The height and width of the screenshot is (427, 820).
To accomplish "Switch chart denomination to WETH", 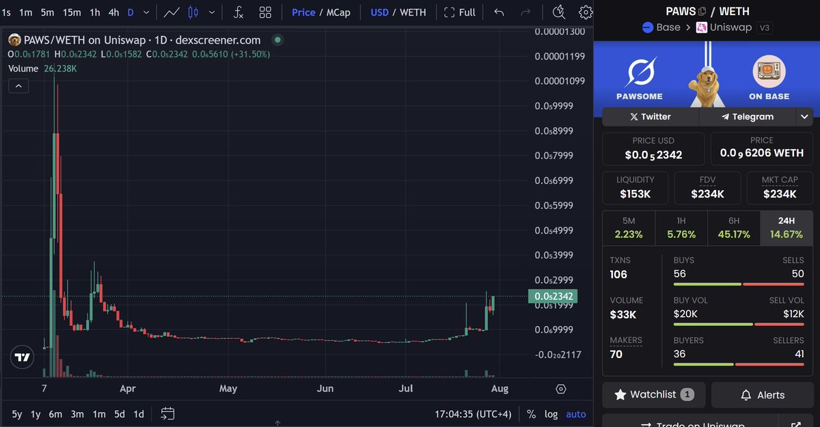I will tap(413, 12).
